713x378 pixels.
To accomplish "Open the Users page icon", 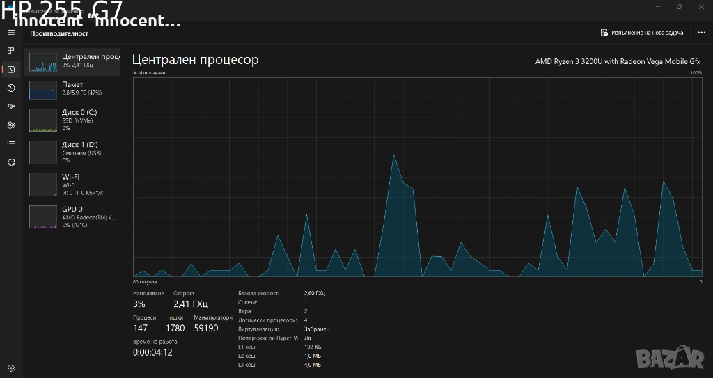I will point(10,125).
